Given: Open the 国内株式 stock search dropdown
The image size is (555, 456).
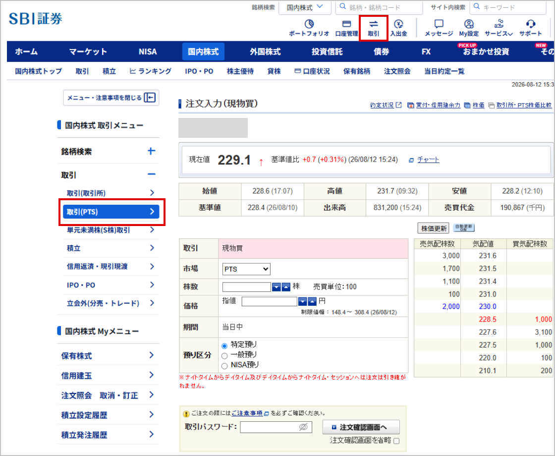Looking at the screenshot, I should coord(305,7).
